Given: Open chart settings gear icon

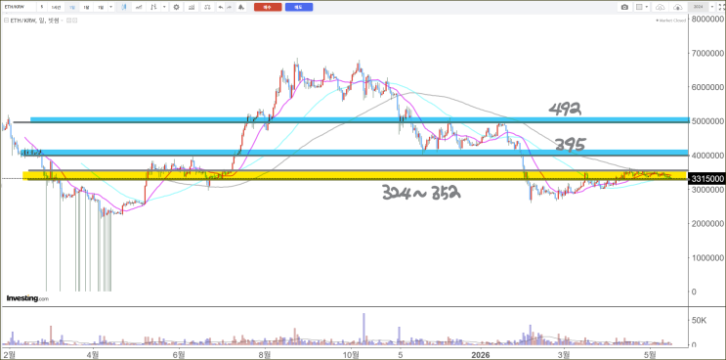Looking at the screenshot, I should (x=177, y=7).
